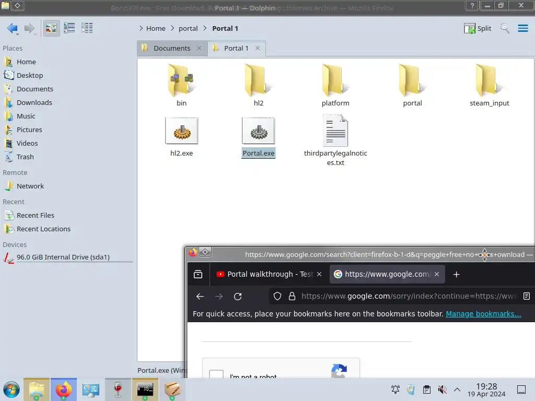Select the bin folder
Image resolution: width=535 pixels, height=401 pixels.
click(181, 85)
